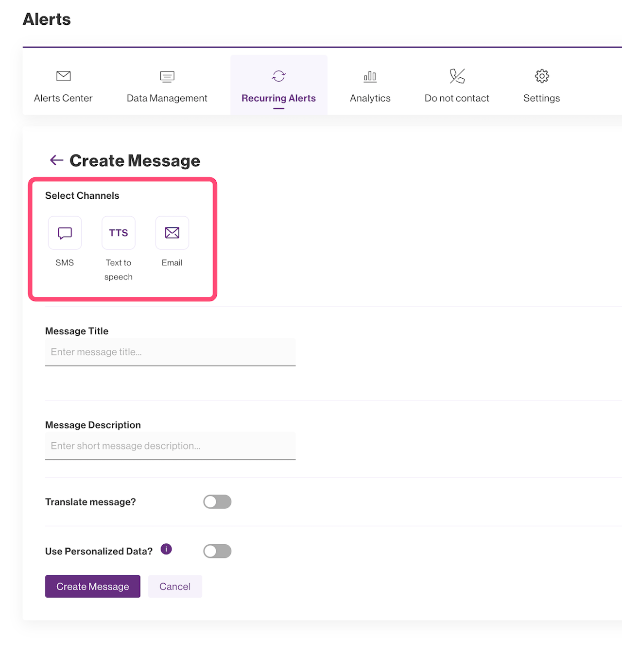Click the Cancel button
This screenshot has width=622, height=657.
175,587
